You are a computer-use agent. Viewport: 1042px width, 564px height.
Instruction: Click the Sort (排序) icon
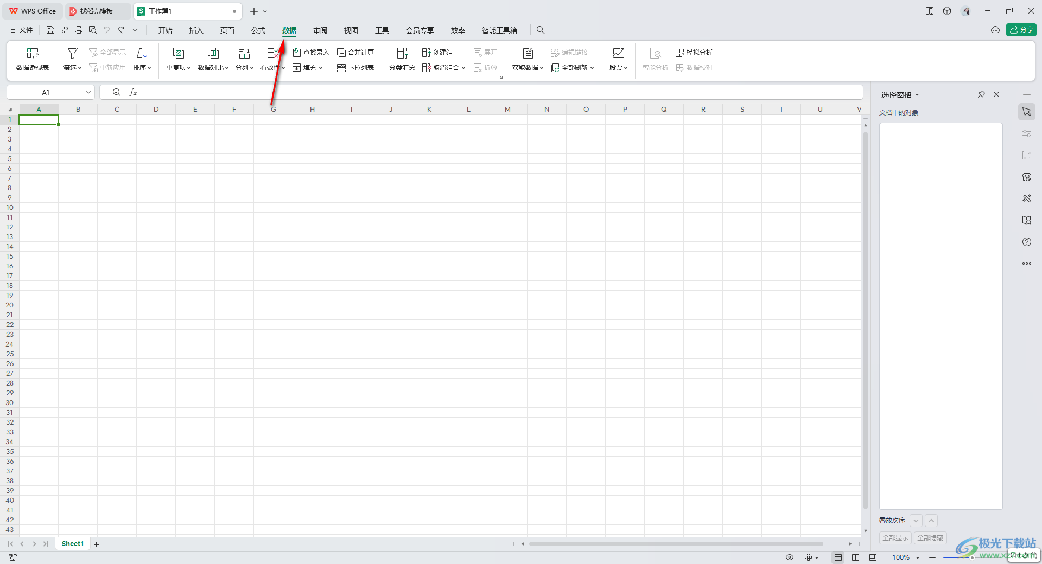(142, 53)
